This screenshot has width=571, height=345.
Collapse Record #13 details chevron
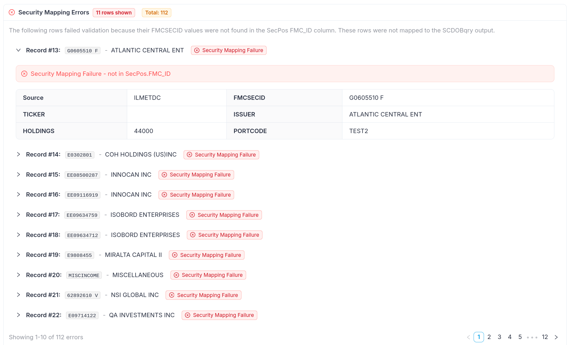coord(18,50)
